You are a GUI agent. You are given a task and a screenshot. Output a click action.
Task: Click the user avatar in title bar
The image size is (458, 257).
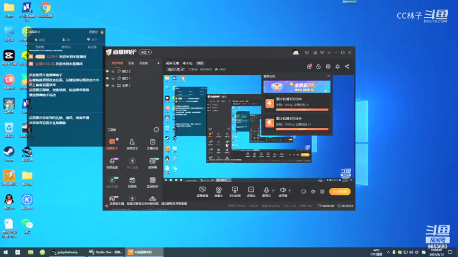(x=295, y=53)
